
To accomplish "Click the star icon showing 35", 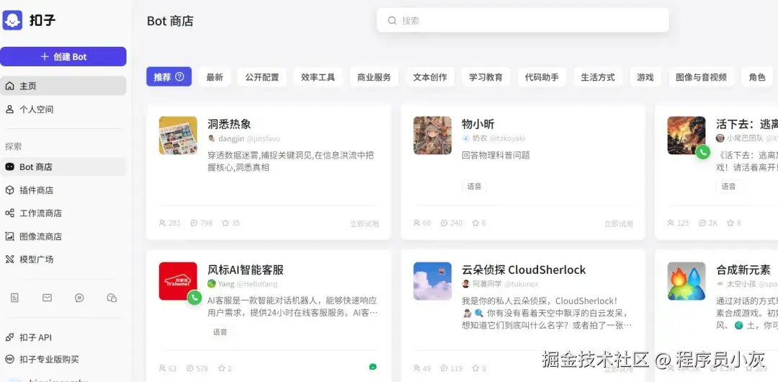I will tap(225, 223).
